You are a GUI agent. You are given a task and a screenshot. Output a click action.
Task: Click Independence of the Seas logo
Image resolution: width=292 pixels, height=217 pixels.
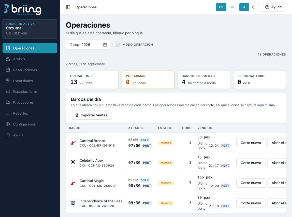point(73,203)
